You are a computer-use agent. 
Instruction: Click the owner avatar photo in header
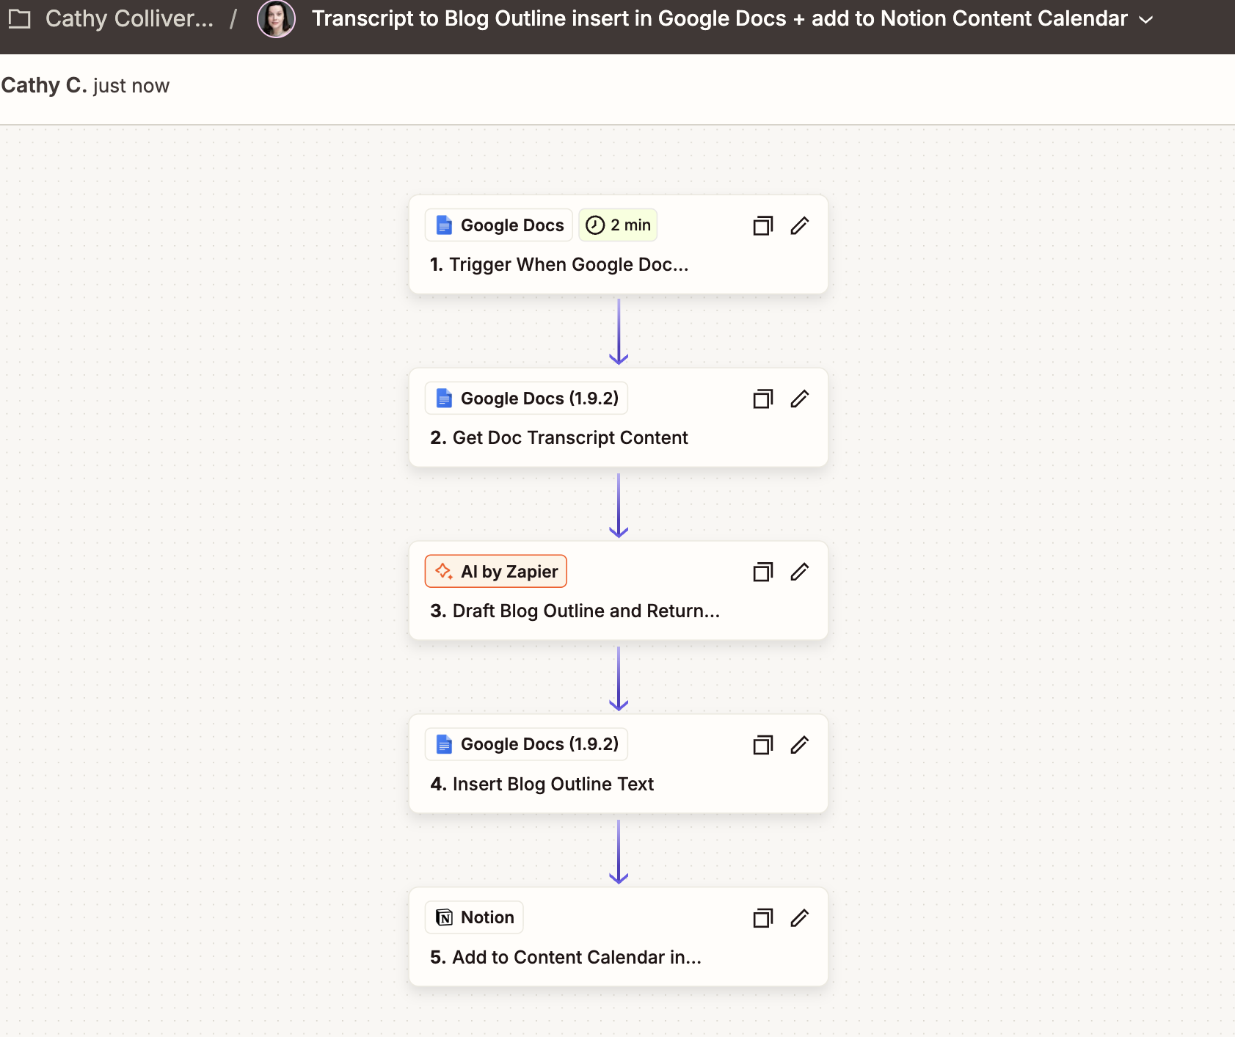coord(276,18)
